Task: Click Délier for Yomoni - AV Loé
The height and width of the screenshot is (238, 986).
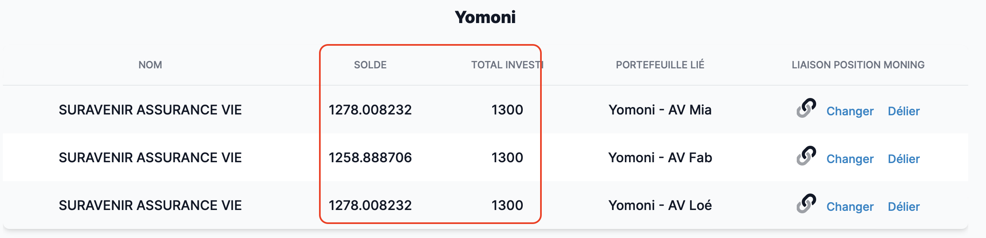Action: (904, 207)
